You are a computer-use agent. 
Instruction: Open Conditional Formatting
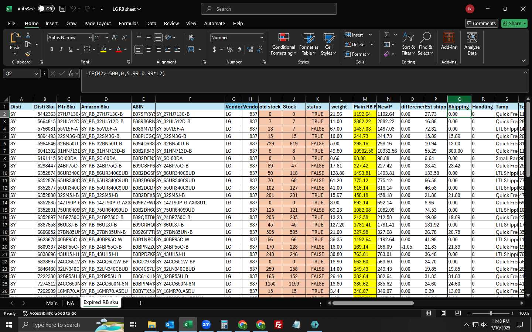point(284,44)
